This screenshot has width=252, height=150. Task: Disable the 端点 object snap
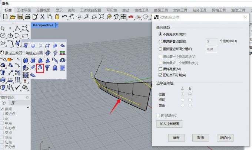2,109
